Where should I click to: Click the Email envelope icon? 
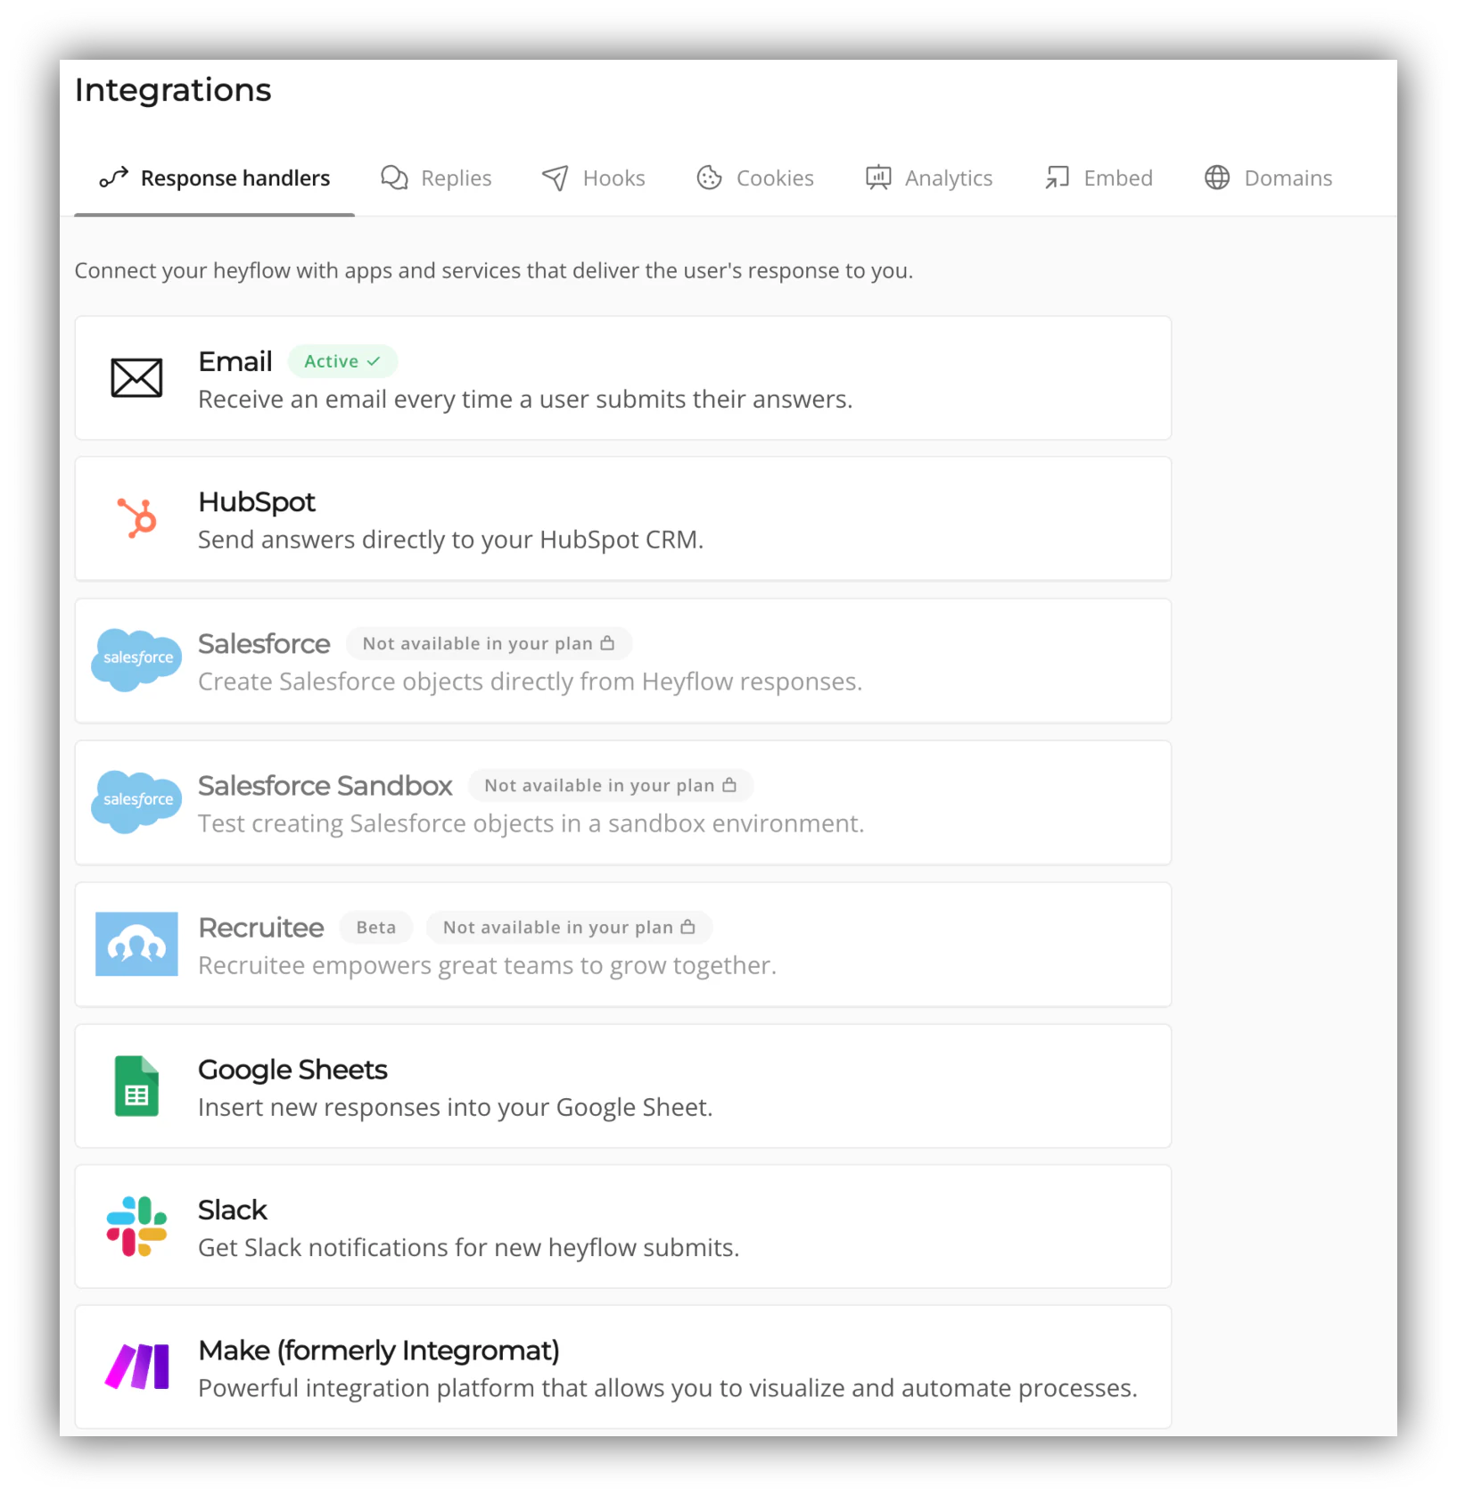[136, 377]
